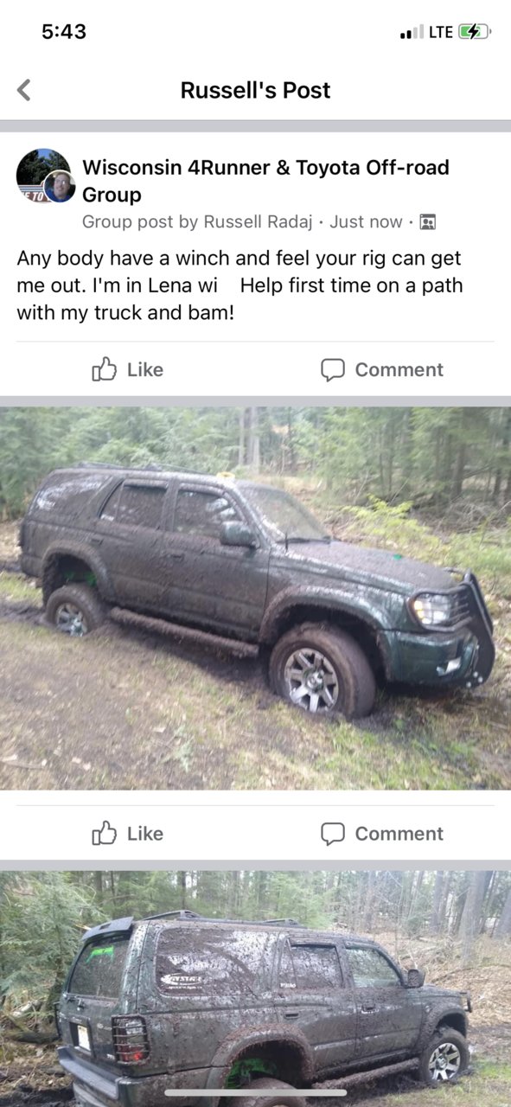The image size is (511, 1107).
Task: Tap comment bubble icon under first photo
Action: coord(333,834)
